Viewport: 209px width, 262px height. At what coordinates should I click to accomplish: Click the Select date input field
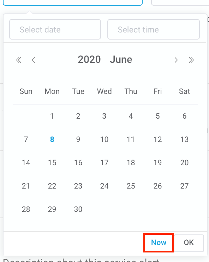point(55,29)
